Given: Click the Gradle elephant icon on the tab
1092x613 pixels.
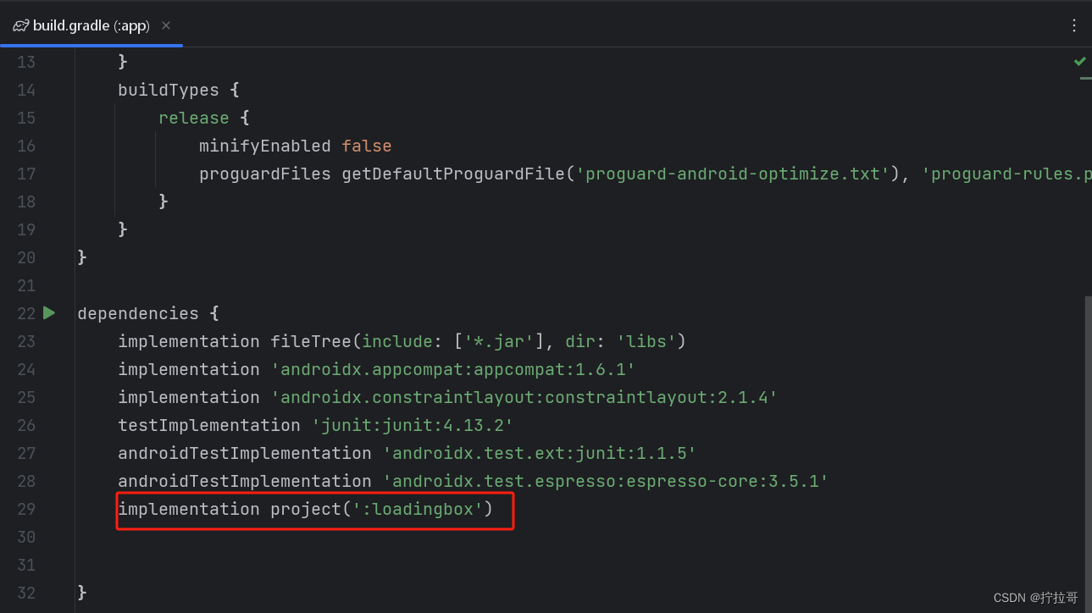Looking at the screenshot, I should [x=20, y=25].
